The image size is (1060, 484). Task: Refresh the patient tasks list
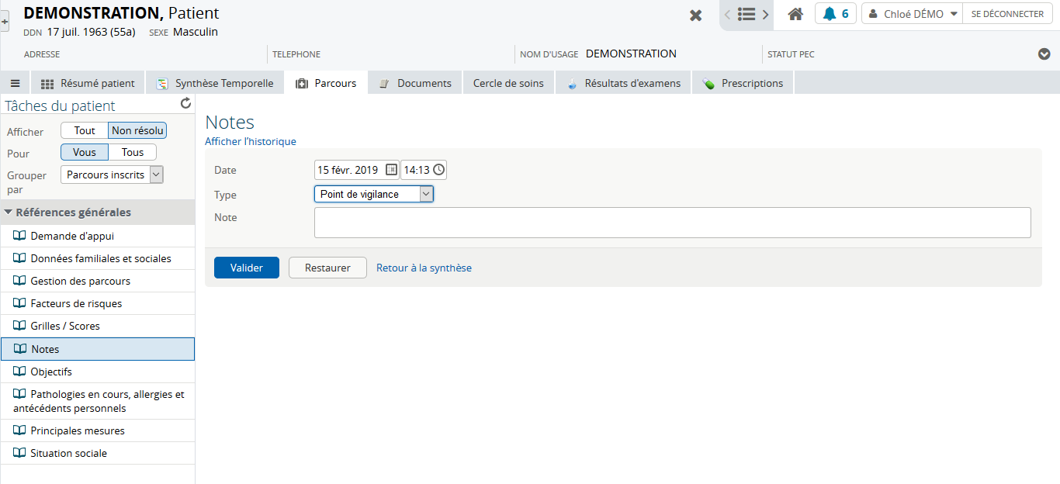click(185, 103)
